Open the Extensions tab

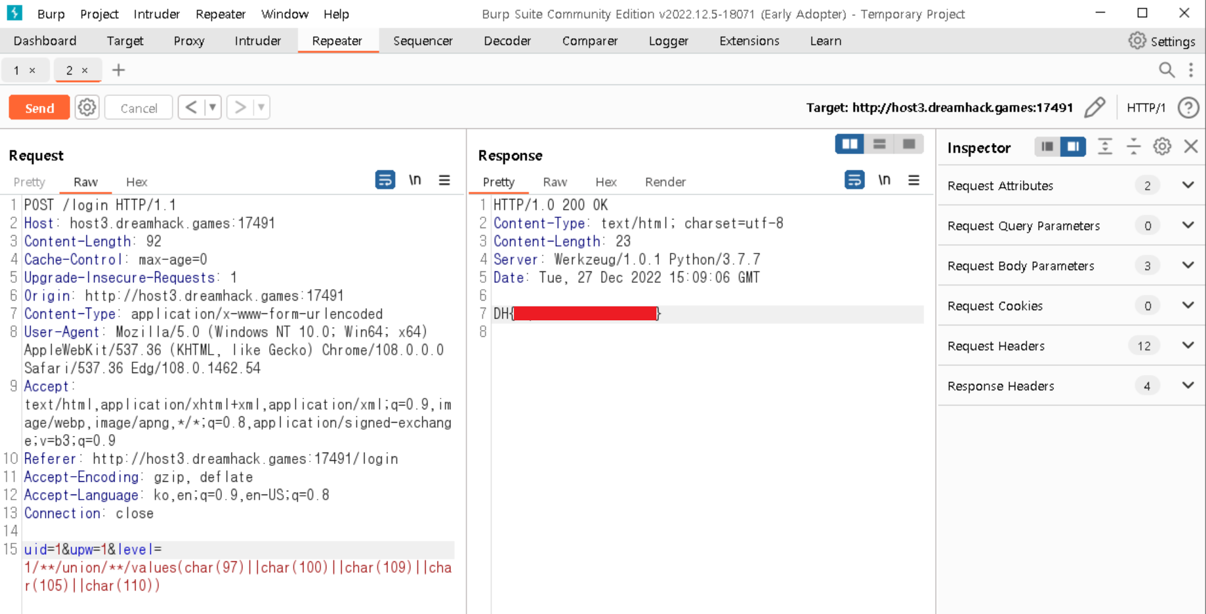749,41
